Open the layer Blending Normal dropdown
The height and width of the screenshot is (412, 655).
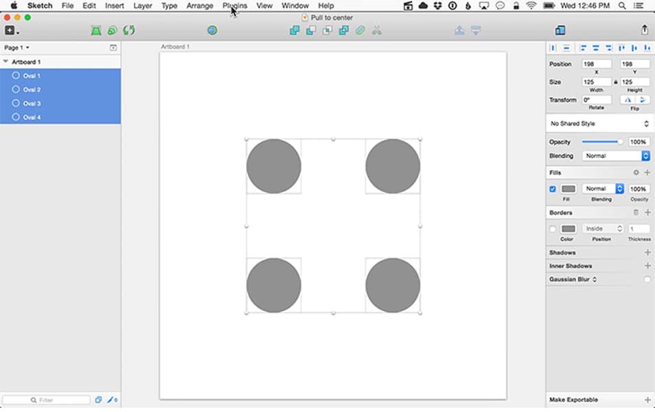[x=616, y=156]
